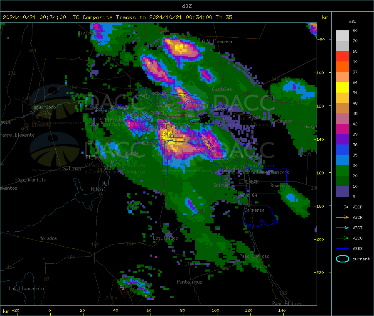374x316 pixels.
Task: Click the 'N_1' map label near Nihuil
Action: pyautogui.click(x=106, y=184)
